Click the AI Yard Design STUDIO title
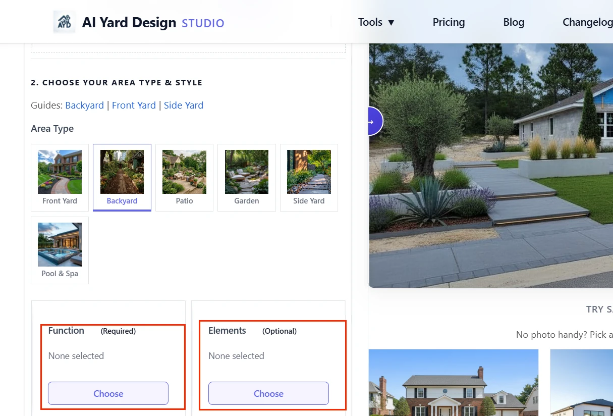The width and height of the screenshot is (613, 416). pos(153,23)
